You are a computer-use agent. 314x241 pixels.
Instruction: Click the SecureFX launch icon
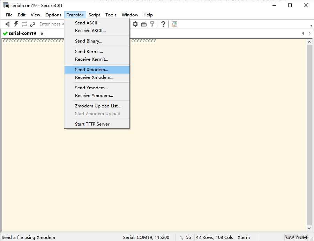[x=174, y=24]
